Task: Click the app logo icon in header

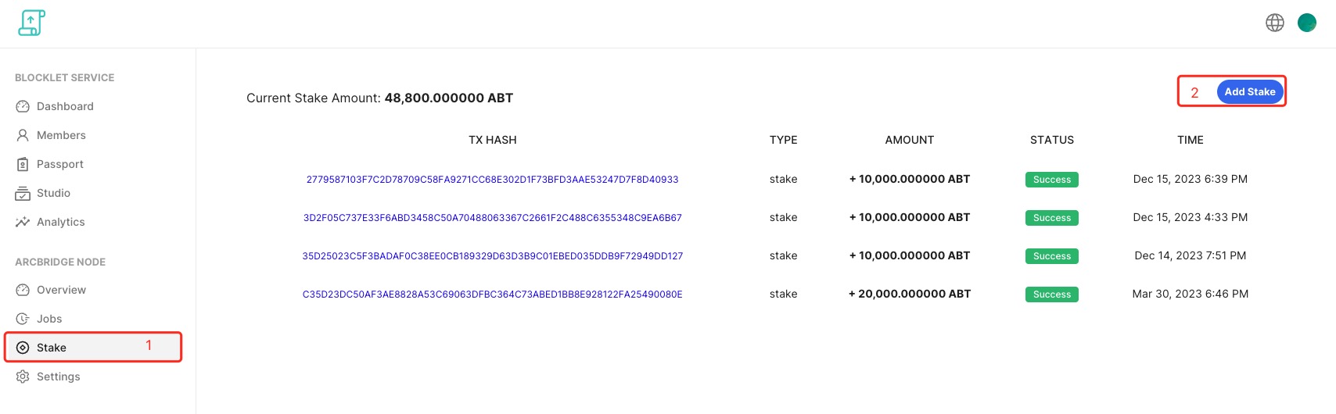Action: pos(31,23)
